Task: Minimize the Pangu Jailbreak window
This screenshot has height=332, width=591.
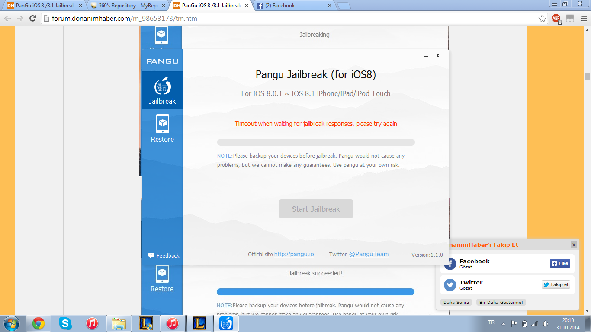Action: 426,56
